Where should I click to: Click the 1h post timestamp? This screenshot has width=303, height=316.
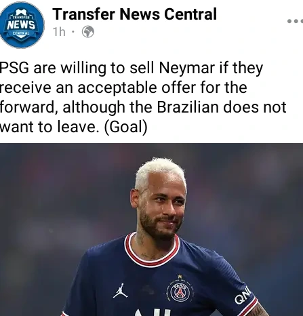click(59, 32)
